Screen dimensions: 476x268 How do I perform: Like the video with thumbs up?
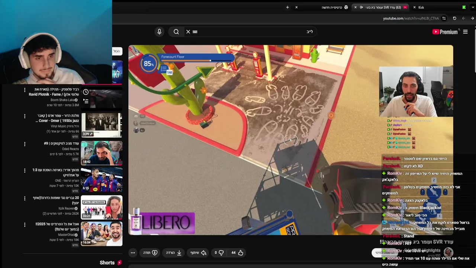pyautogui.click(x=237, y=253)
